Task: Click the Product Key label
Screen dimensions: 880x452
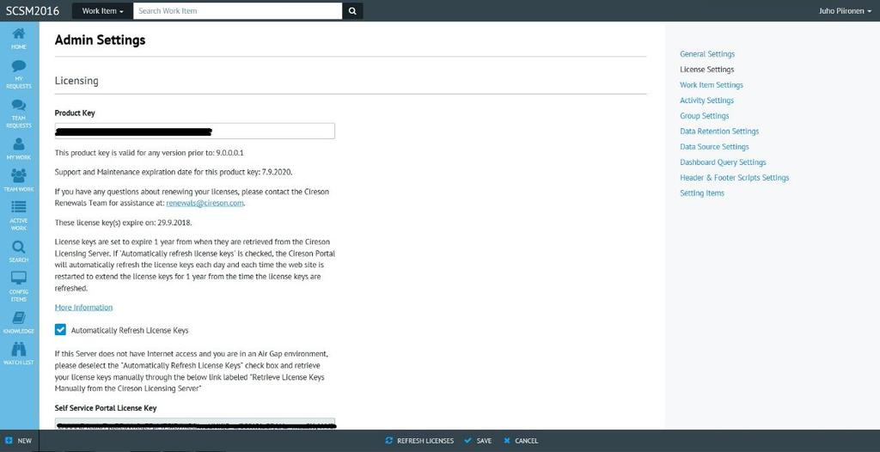Action: click(75, 113)
